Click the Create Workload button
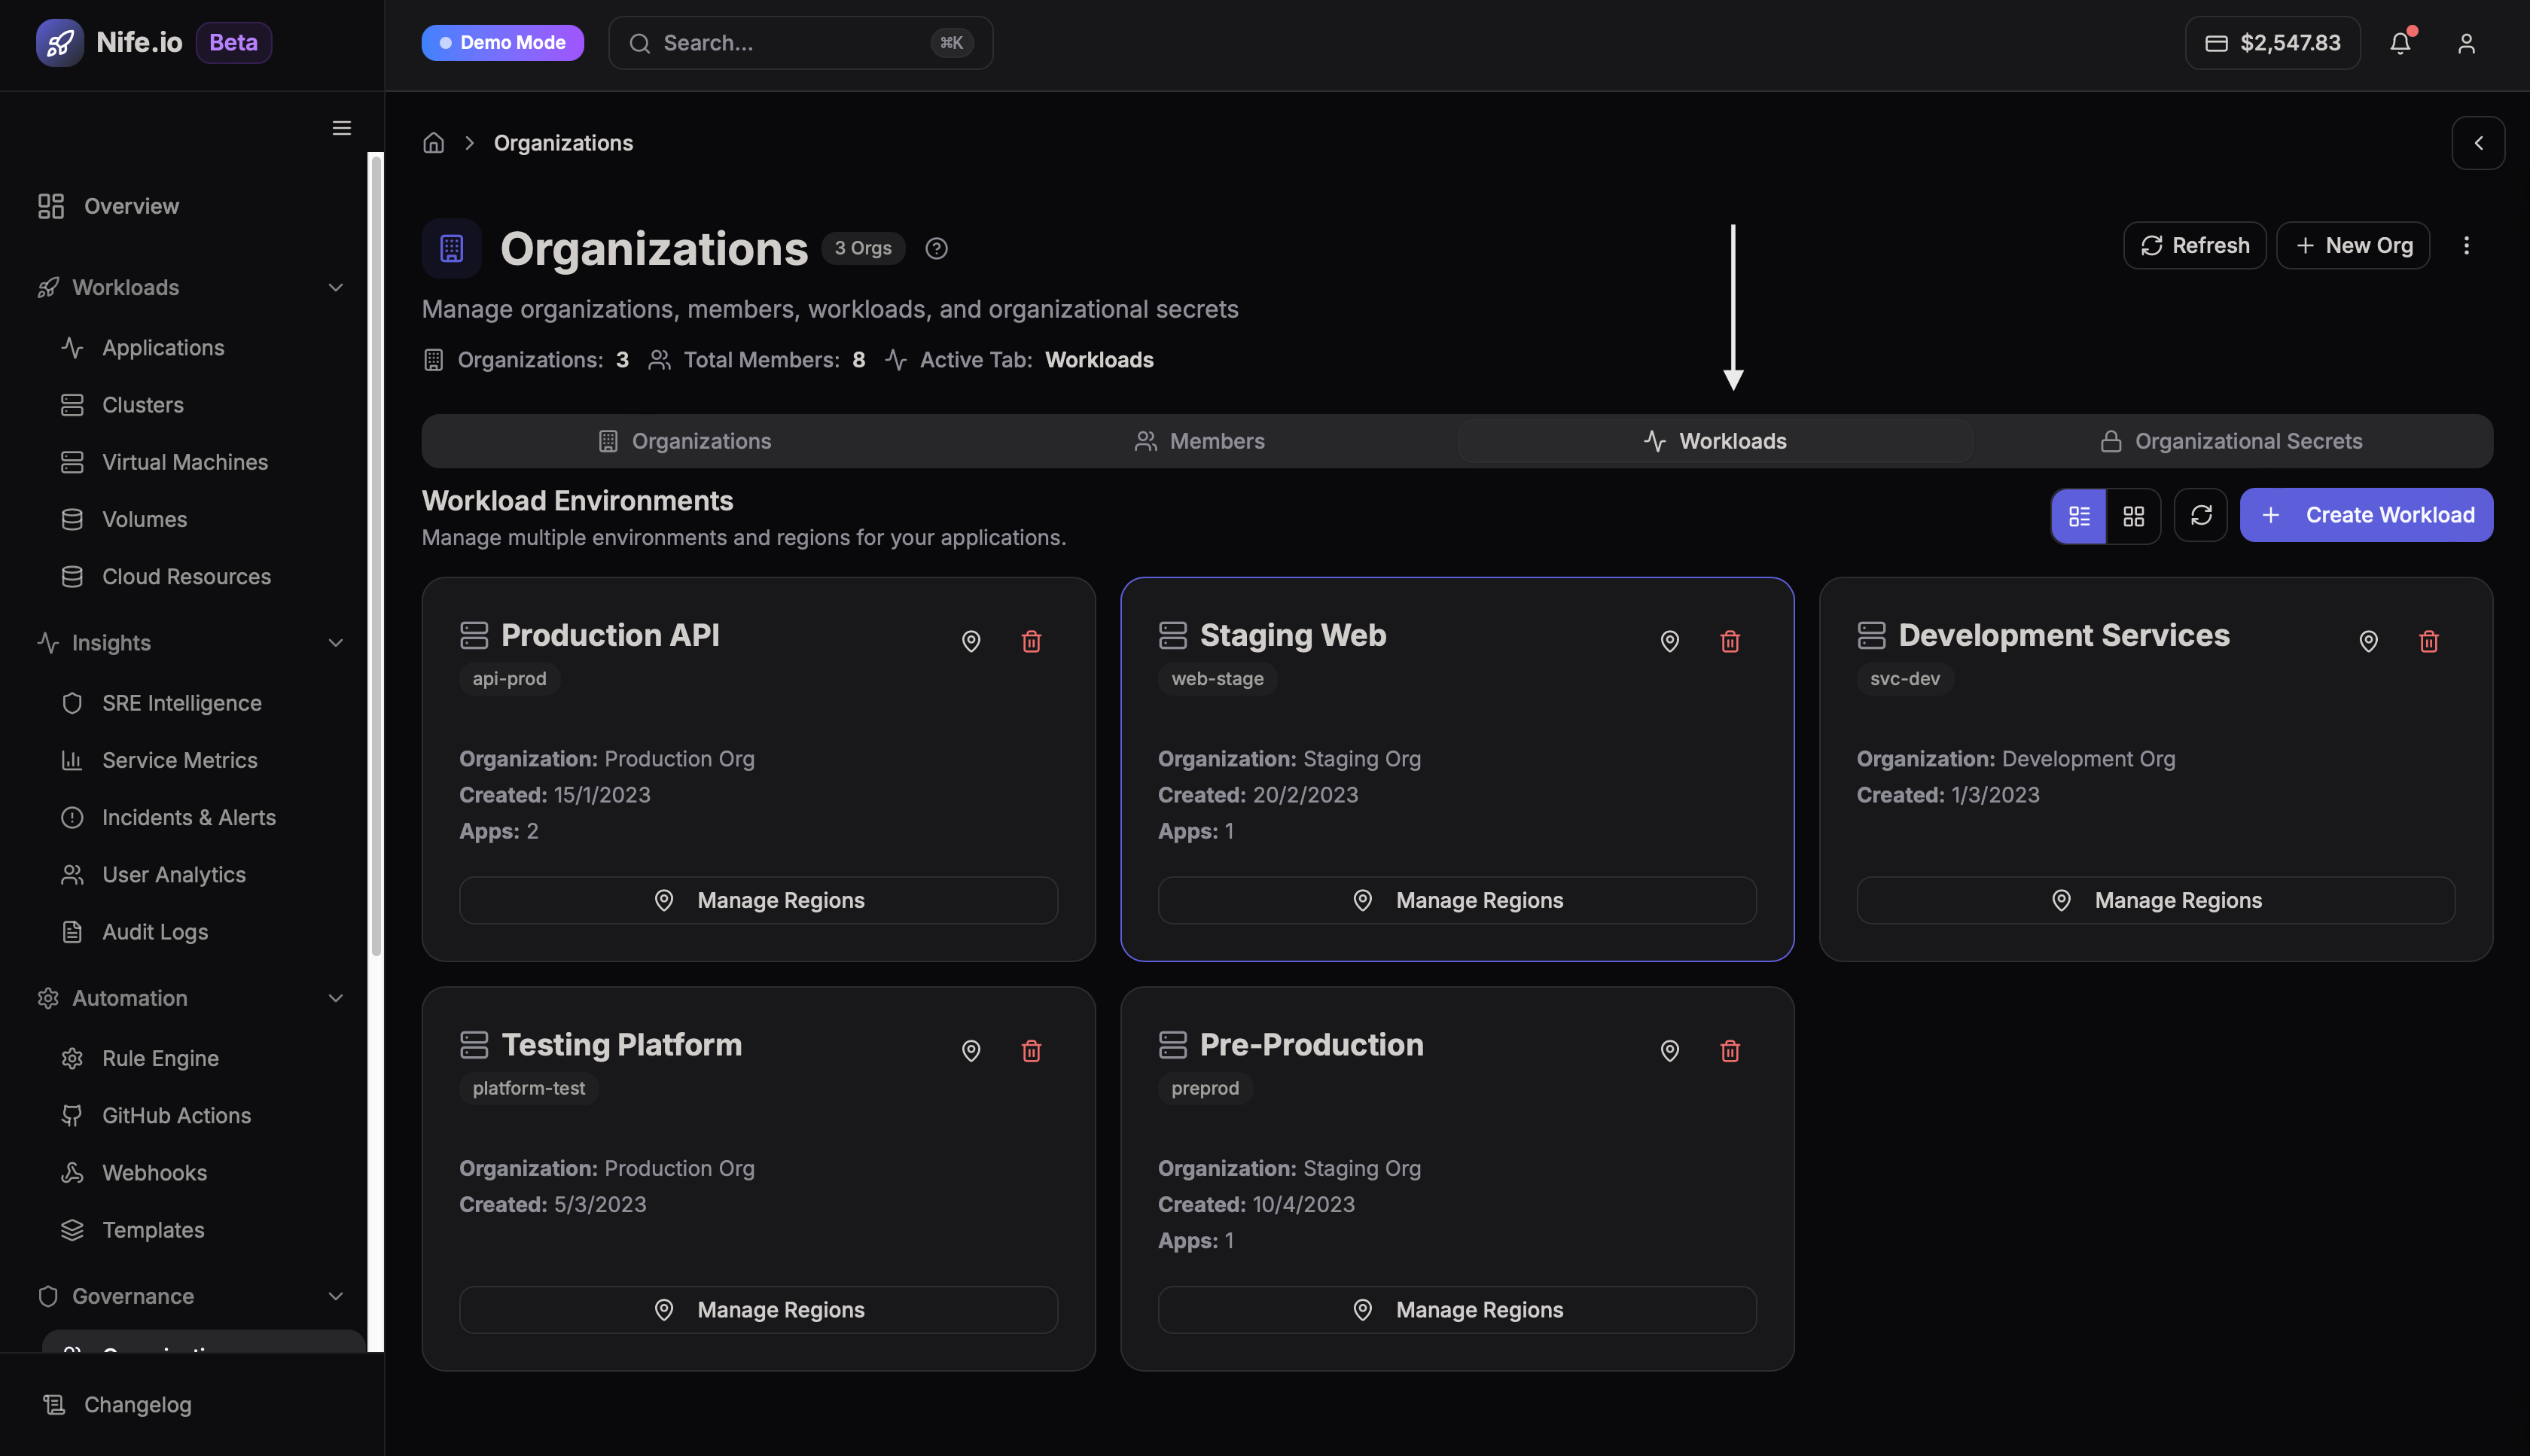The height and width of the screenshot is (1456, 2530). tap(2366, 515)
